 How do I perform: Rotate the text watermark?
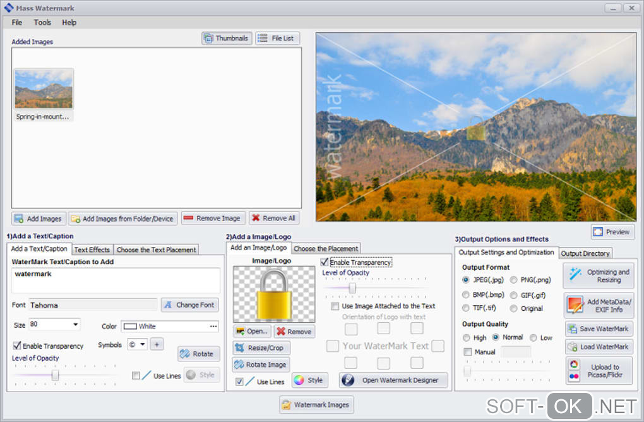pyautogui.click(x=199, y=354)
